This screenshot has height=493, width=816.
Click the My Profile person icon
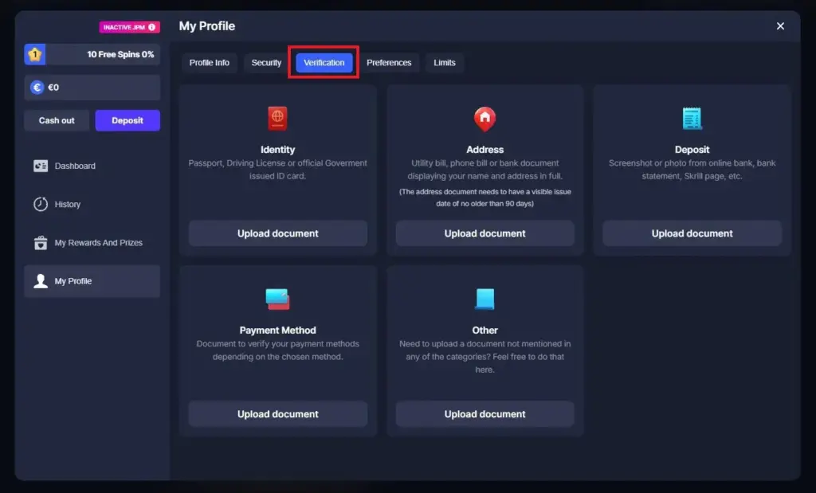(41, 281)
